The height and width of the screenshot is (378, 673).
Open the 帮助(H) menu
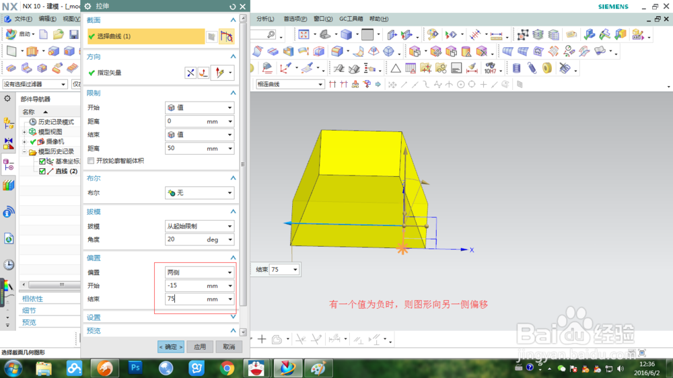coord(378,19)
